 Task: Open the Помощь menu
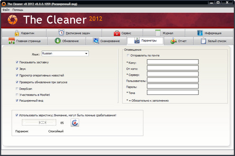(x=18, y=10)
